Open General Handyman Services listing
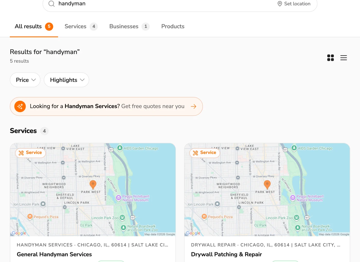360x262 pixels. click(x=54, y=254)
